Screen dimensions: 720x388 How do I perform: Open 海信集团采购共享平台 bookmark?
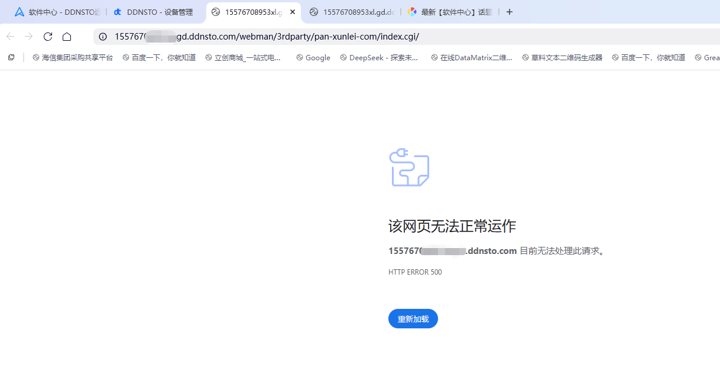pyautogui.click(x=73, y=57)
